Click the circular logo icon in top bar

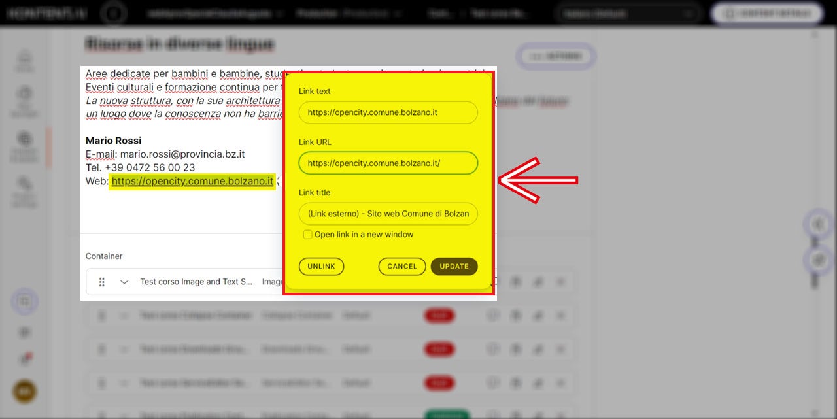pyautogui.click(x=113, y=13)
